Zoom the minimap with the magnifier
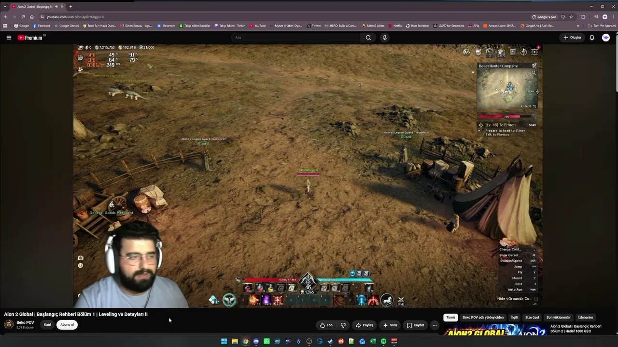618x347 pixels. [x=534, y=73]
